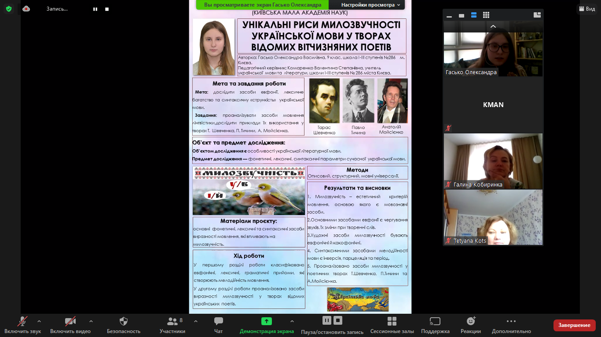
Task: Expand share options arrow beside Демонстрация экрана
Action: click(292, 321)
